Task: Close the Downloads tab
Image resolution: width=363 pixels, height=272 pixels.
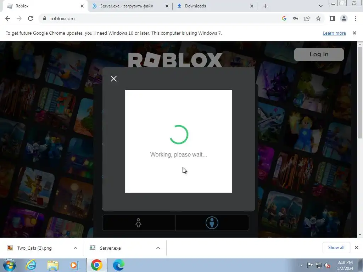Action: pyautogui.click(x=252, y=6)
